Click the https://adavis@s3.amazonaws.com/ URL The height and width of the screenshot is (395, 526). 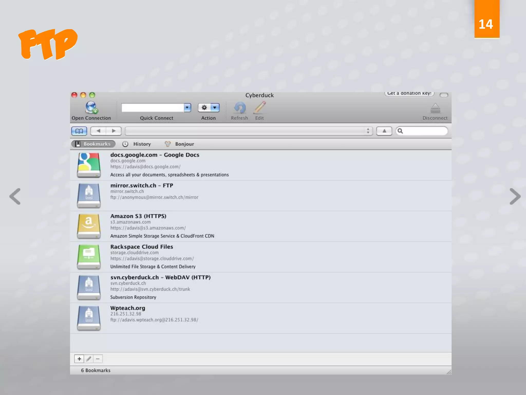pyautogui.click(x=148, y=228)
